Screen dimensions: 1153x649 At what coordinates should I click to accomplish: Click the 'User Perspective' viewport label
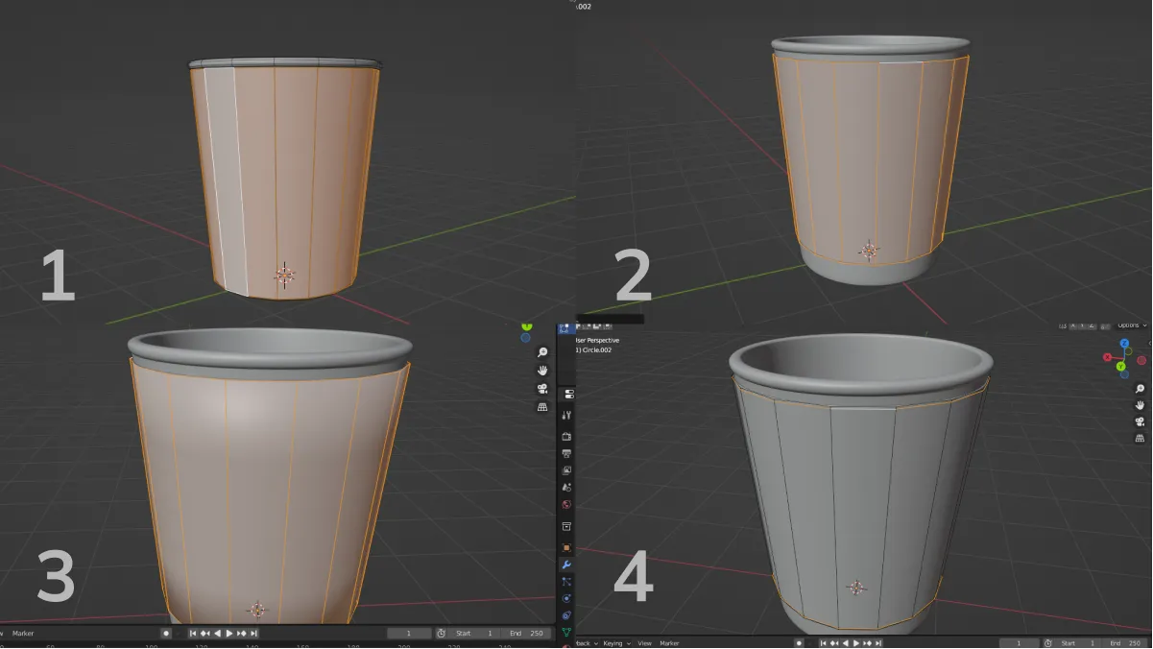[597, 340]
